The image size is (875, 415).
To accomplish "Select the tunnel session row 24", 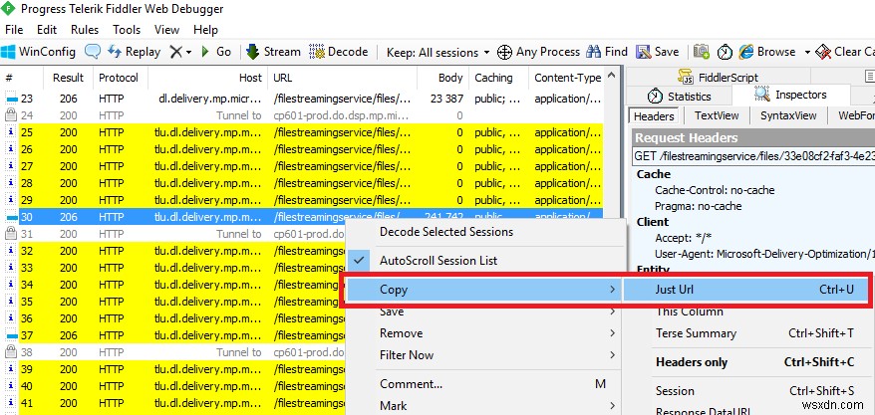I will tap(302, 115).
